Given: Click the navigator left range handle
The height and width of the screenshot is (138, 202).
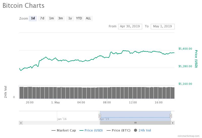Looking at the screenshot, I should (100, 116).
